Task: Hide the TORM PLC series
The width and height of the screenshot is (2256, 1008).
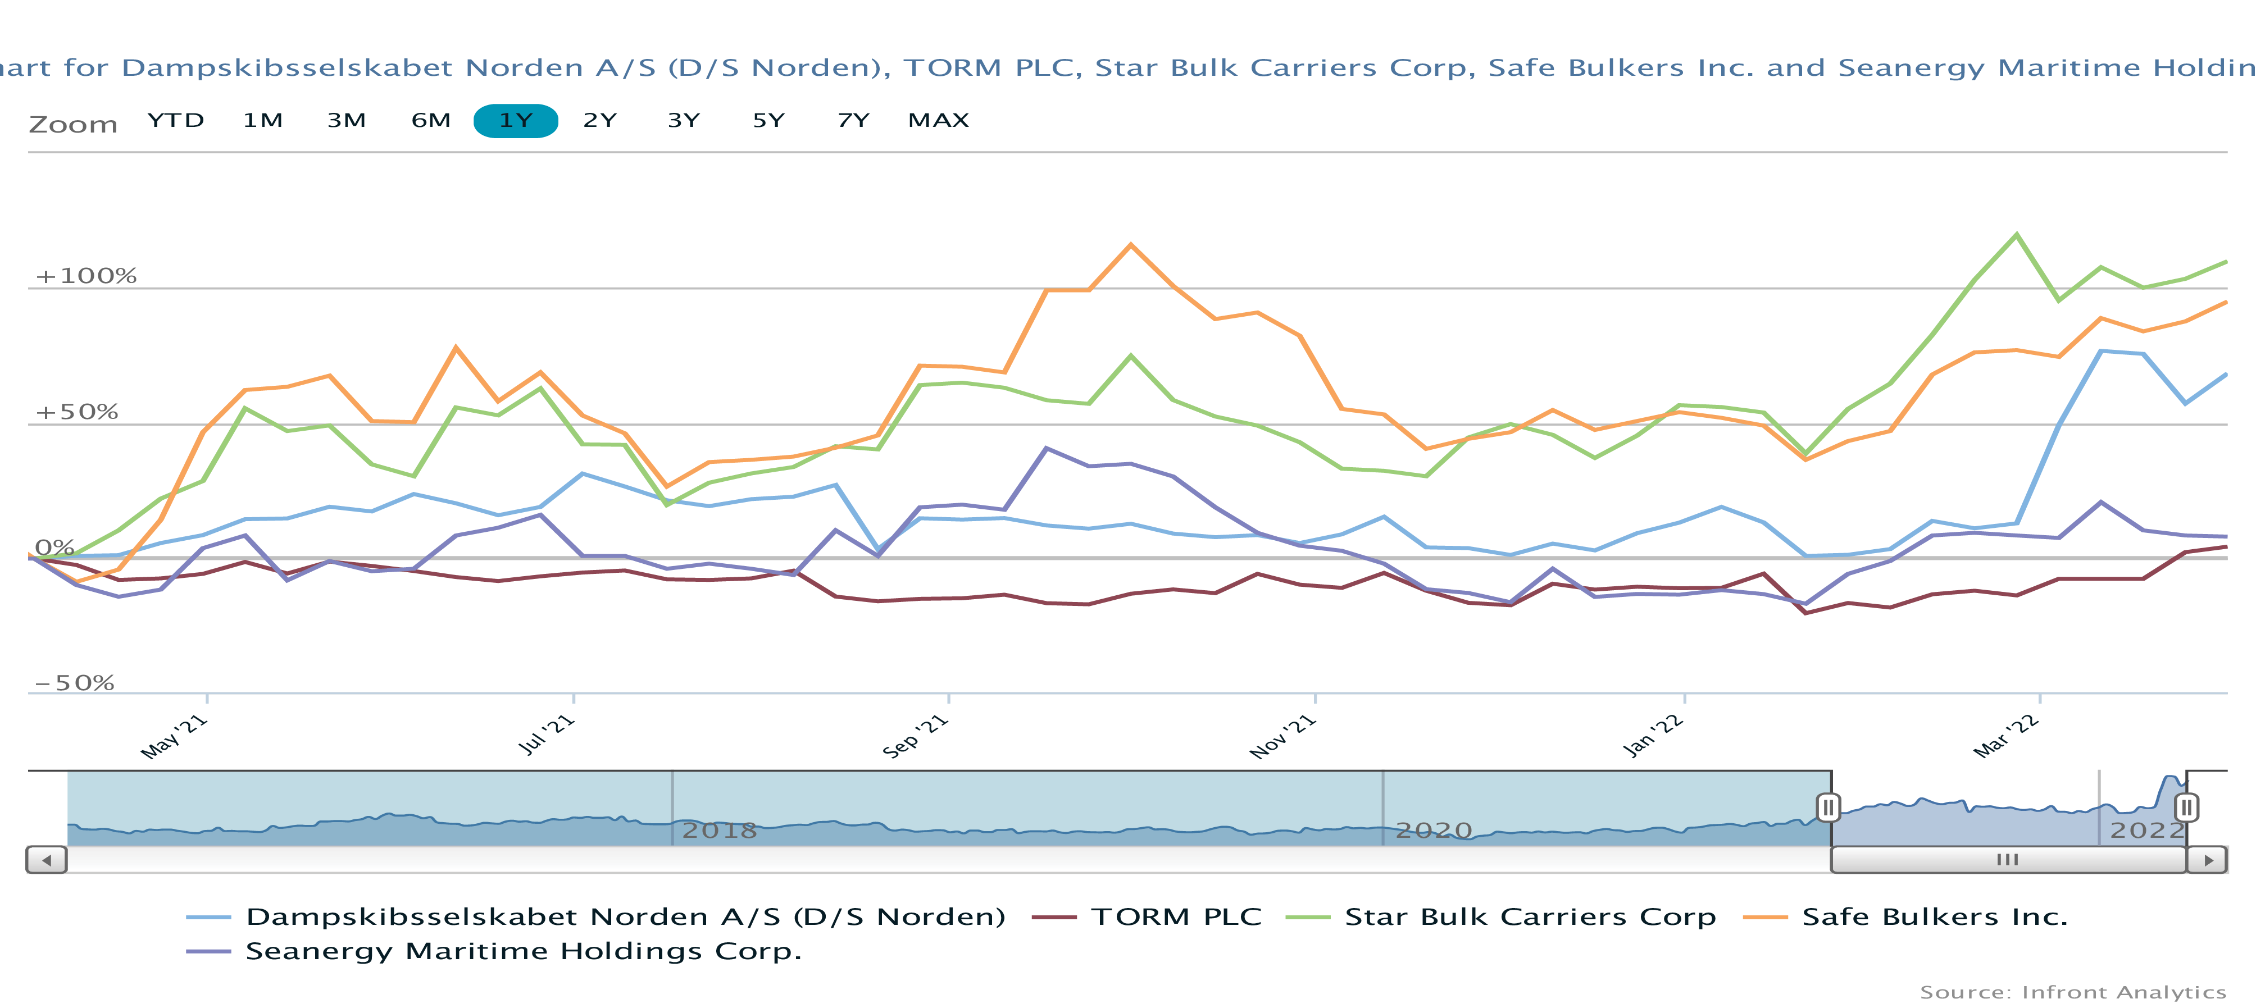Action: coord(1175,917)
